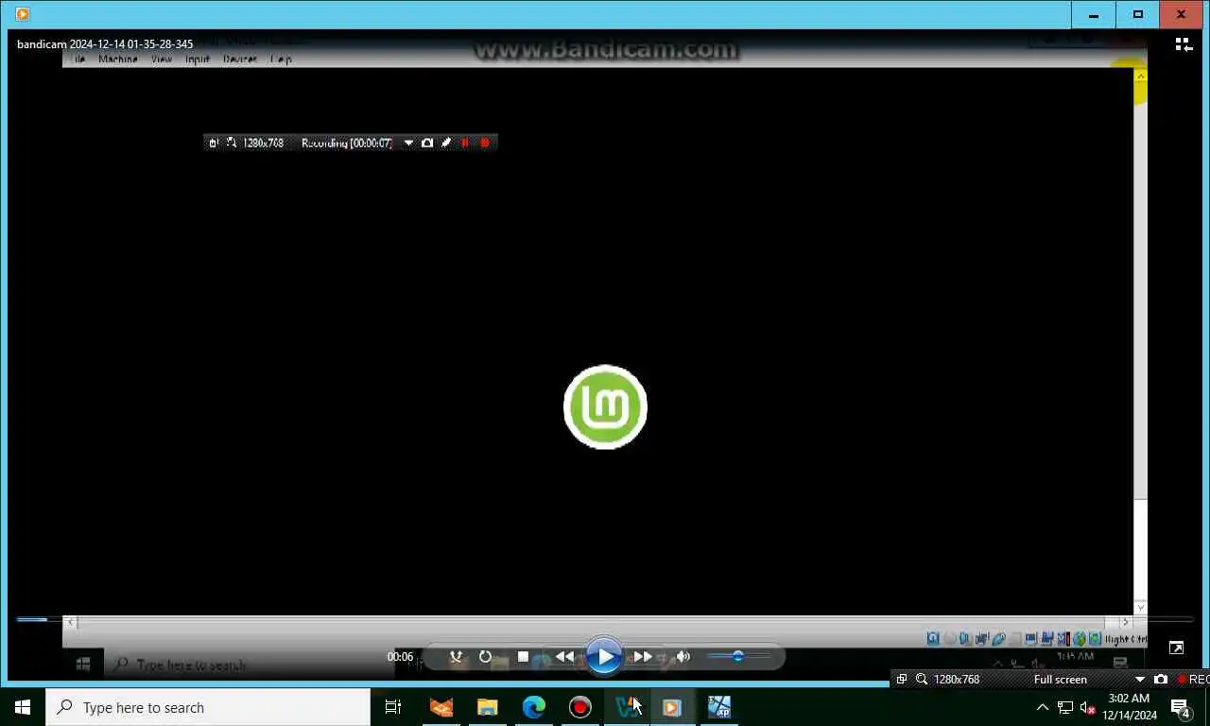Screen dimensions: 1210x726
Task: Turn shuffle on in media player
Action: pyautogui.click(x=457, y=657)
